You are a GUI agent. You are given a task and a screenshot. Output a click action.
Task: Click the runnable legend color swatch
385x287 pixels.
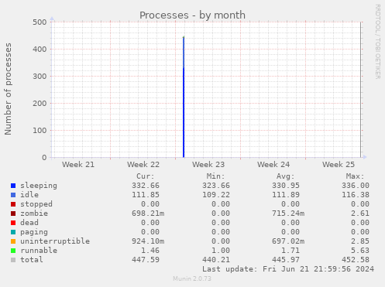(13, 251)
